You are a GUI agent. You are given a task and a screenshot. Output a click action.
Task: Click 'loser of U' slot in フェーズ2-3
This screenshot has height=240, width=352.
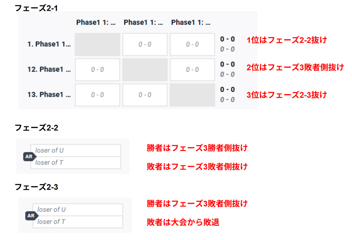click(x=78, y=210)
